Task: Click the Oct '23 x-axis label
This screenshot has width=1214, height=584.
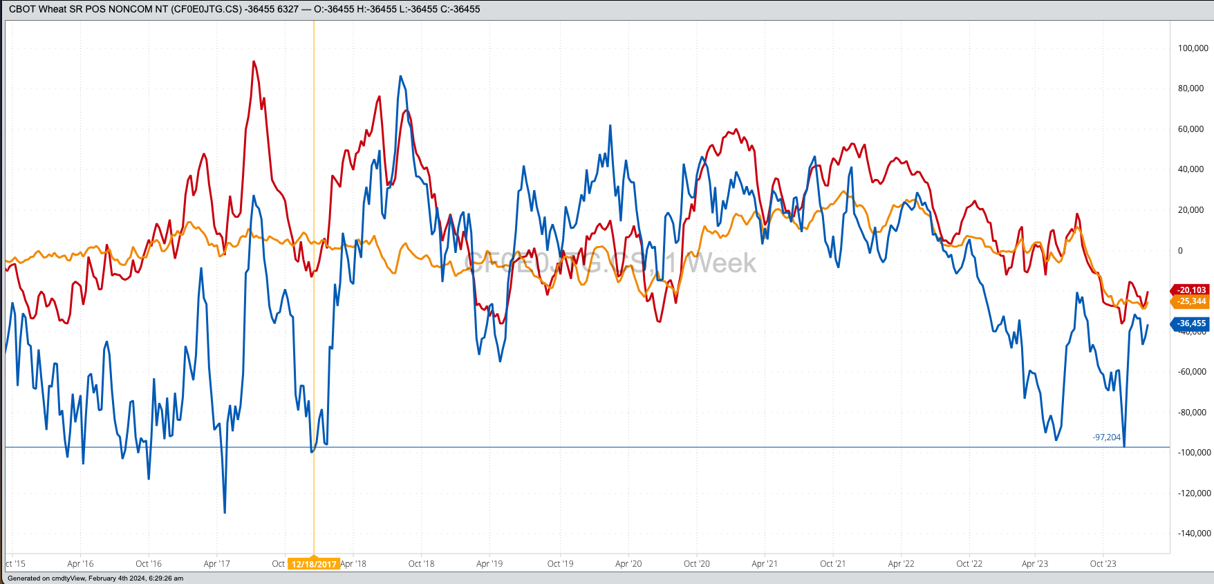Action: point(1103,564)
